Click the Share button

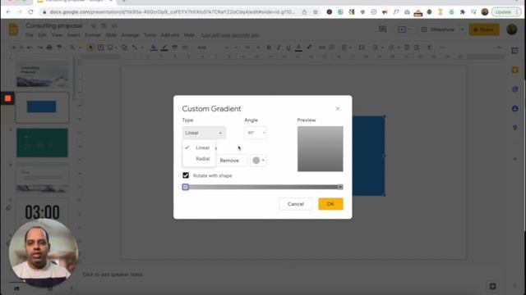(484, 29)
